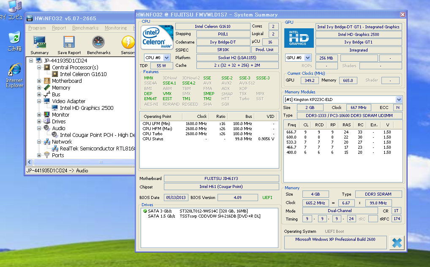The image size is (430, 267).
Task: Open the Recycle Bin desktop icon
Action: click(x=14, y=38)
